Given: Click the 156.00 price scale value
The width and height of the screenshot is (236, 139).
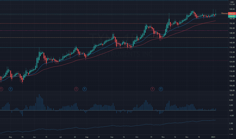Looking at the screenshot, I should point(232,24).
